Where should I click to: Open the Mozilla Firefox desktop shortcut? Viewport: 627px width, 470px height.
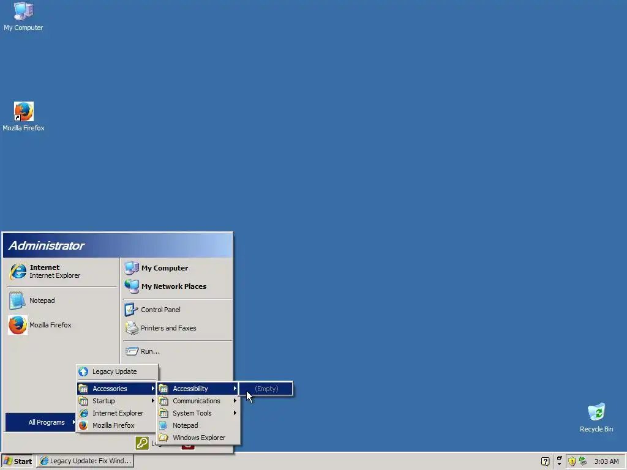tap(23, 116)
